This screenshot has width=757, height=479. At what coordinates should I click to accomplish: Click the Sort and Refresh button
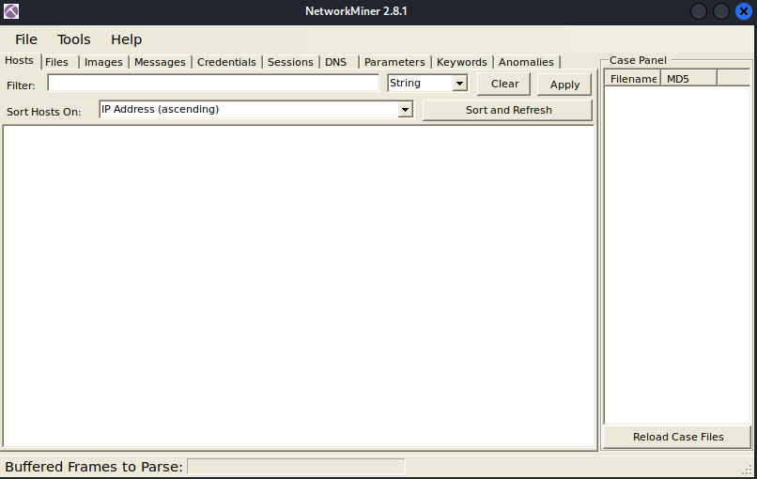coord(508,110)
